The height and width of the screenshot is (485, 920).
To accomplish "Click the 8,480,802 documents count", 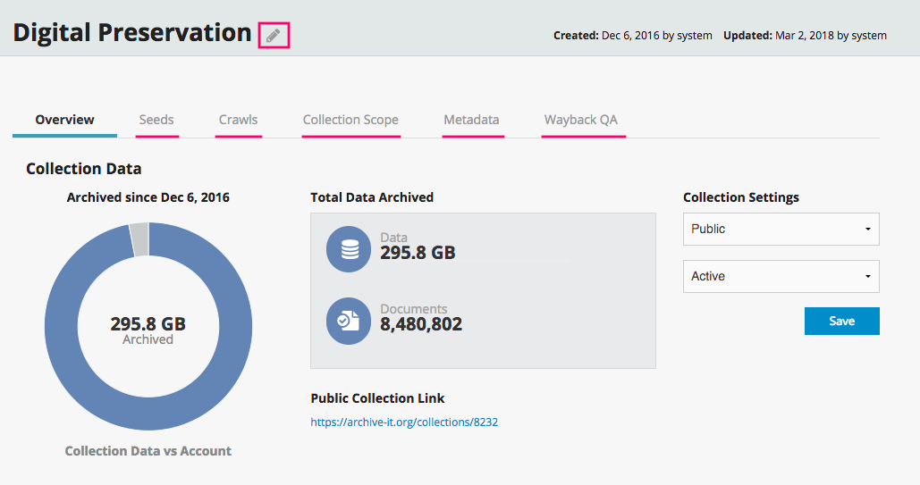I will click(x=421, y=323).
